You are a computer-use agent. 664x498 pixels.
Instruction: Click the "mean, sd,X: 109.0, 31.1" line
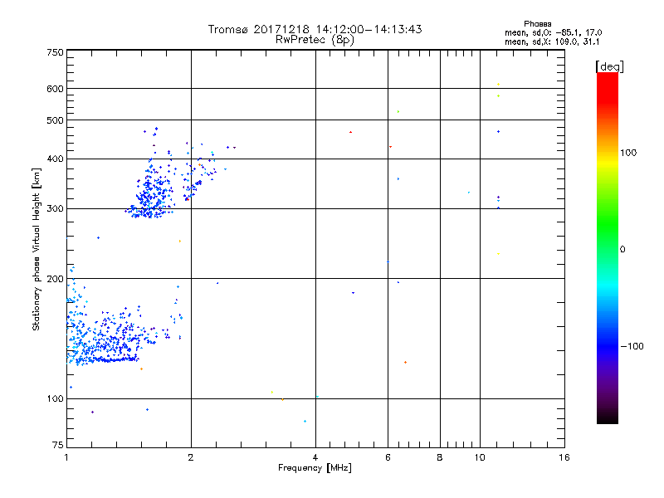(552, 42)
